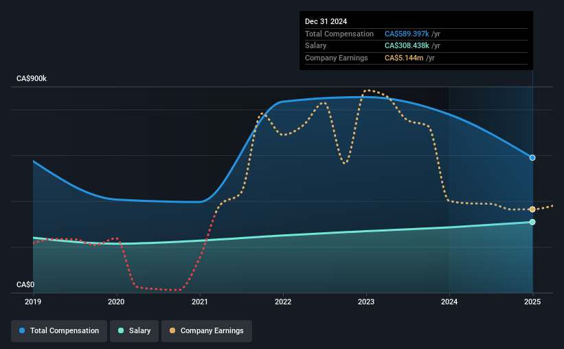Click the blue dot in Total Compensation legend

22,330
